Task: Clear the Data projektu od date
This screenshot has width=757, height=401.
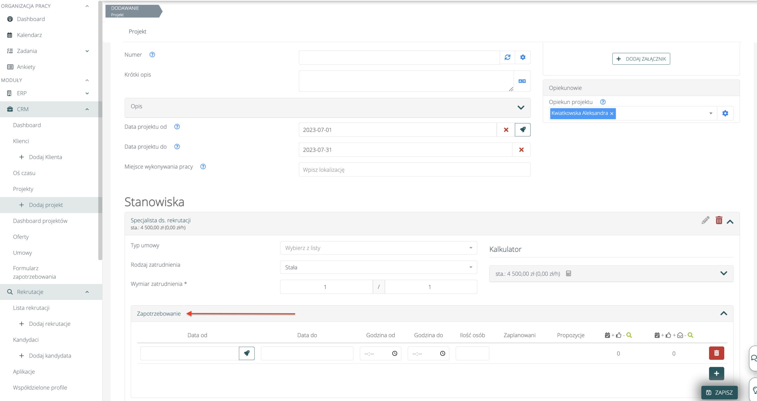Action: pyautogui.click(x=506, y=130)
